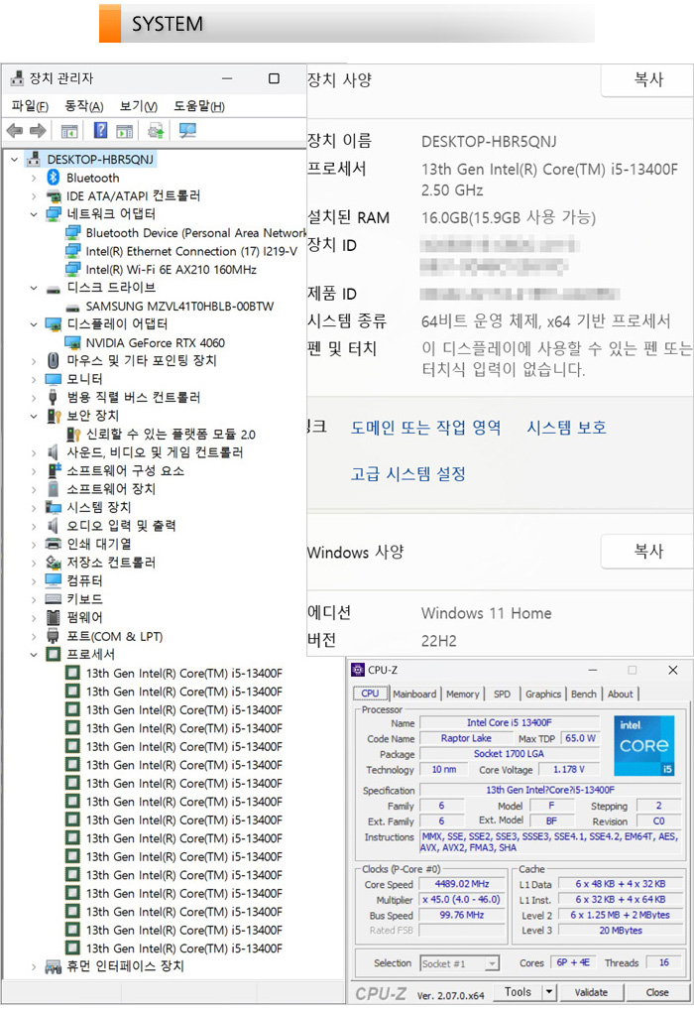The width and height of the screenshot is (694, 1010).
Task: Click the blue help question-mark toolbar icon
Action: tap(100, 130)
